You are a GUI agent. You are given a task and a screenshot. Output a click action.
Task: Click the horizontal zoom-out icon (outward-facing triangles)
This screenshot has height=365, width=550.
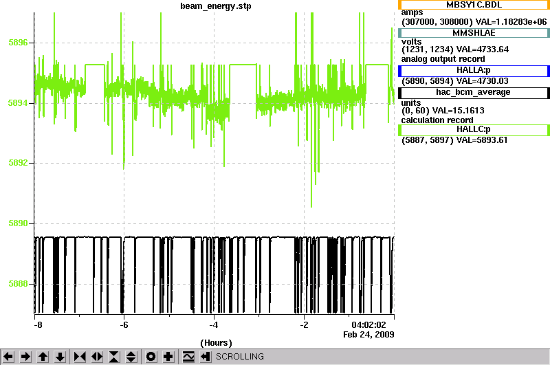pos(97,357)
